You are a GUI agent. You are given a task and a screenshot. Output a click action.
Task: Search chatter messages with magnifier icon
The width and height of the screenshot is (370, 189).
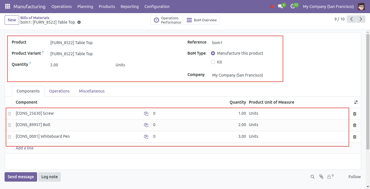(313, 177)
